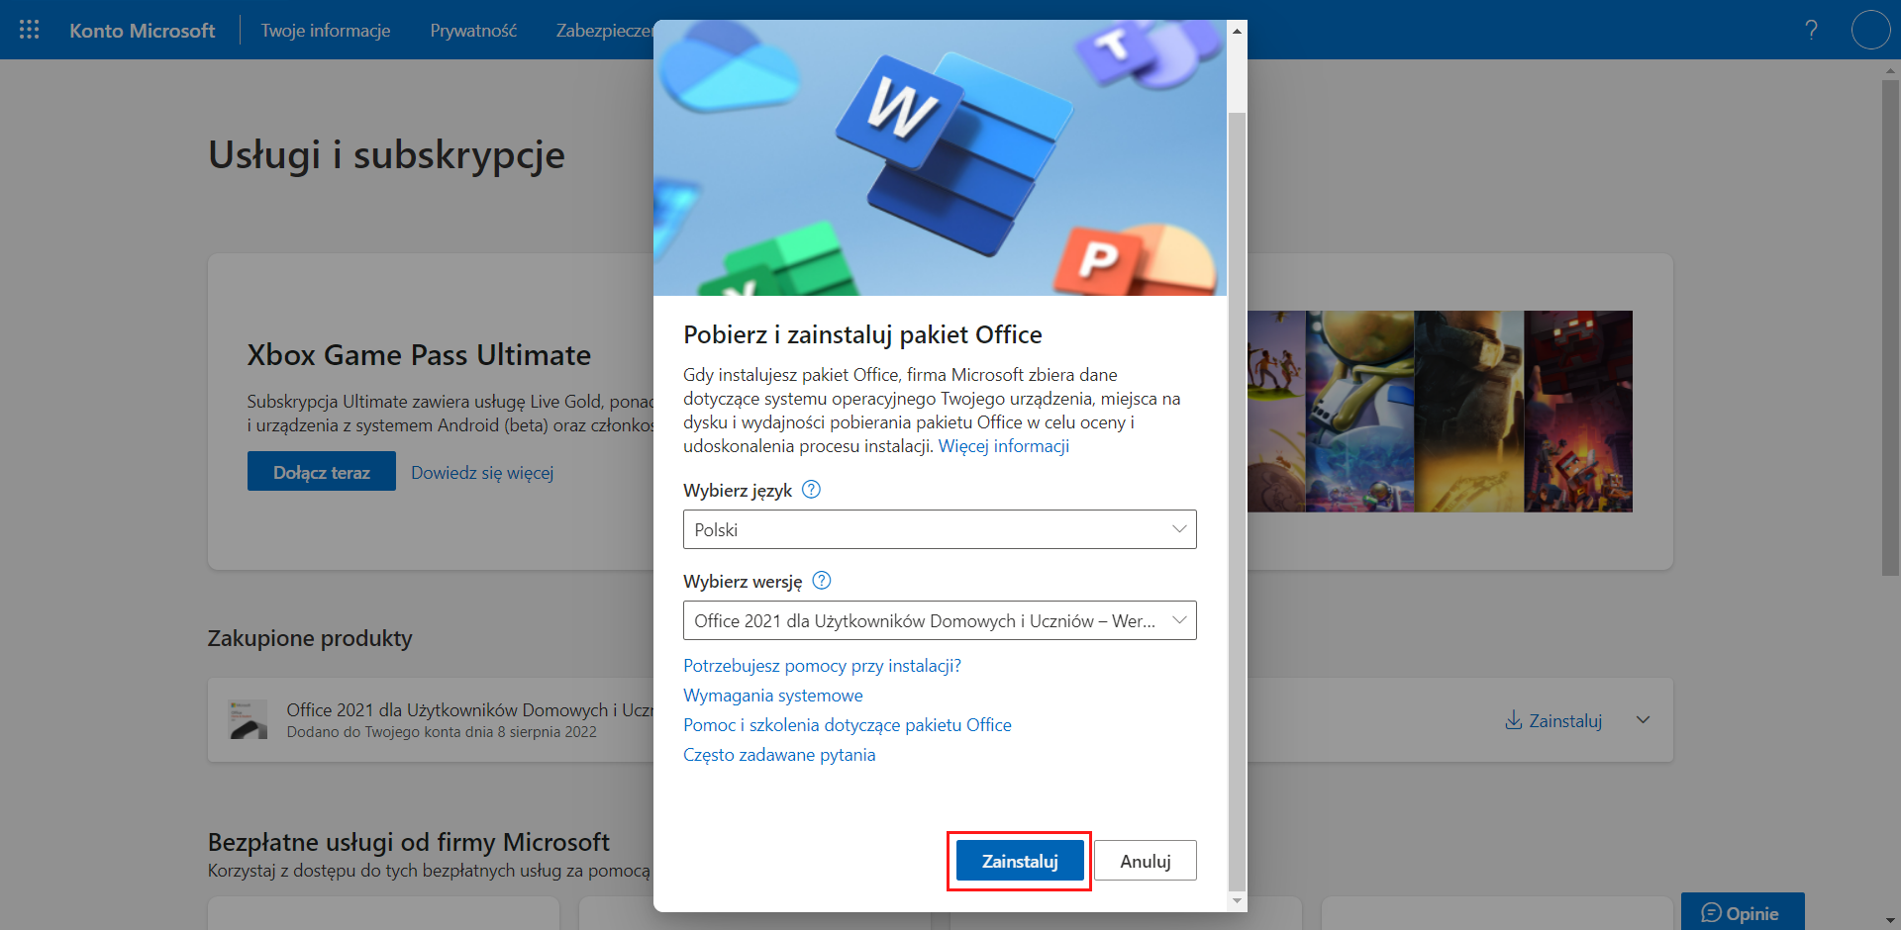This screenshot has height=930, width=1901.
Task: Click the PowerPoint icon in dialog banner
Action: (1134, 259)
